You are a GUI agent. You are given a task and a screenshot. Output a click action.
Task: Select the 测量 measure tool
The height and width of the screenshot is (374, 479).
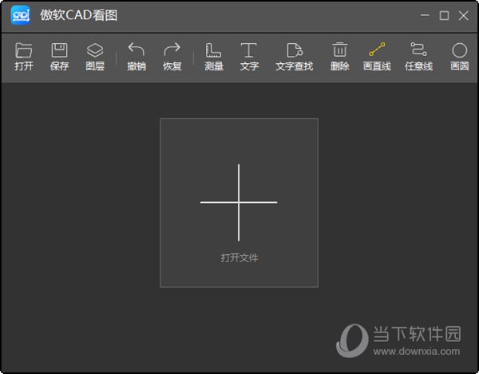pos(214,57)
